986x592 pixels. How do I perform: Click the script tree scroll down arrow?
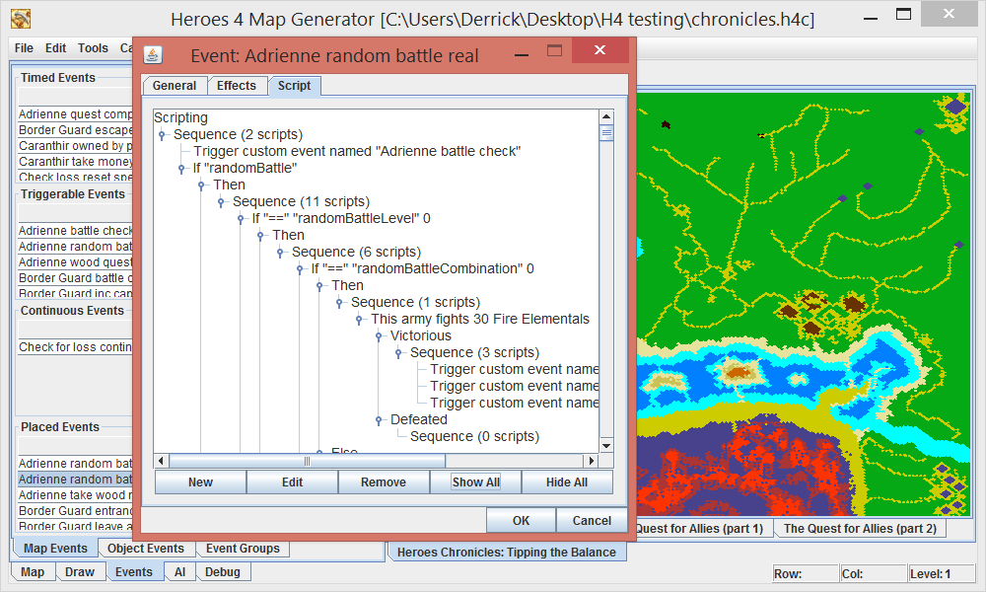tap(606, 446)
